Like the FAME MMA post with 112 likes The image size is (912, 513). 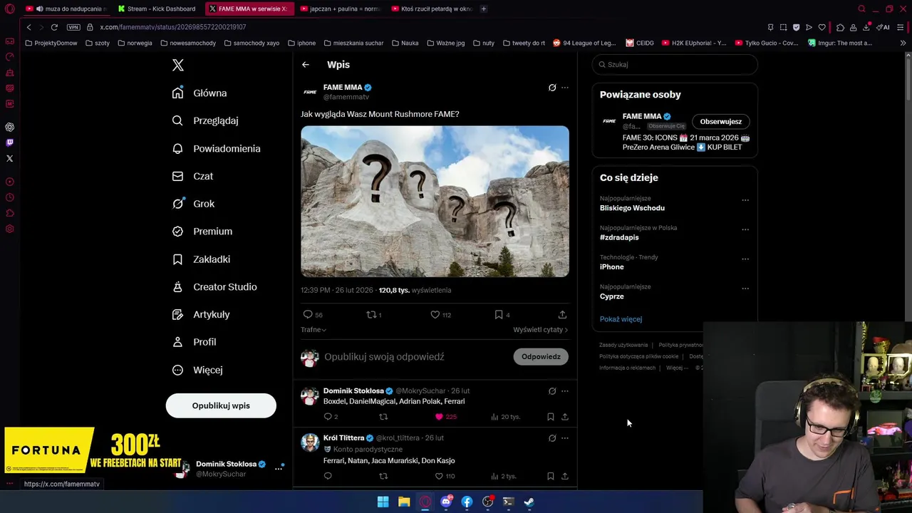pyautogui.click(x=440, y=314)
